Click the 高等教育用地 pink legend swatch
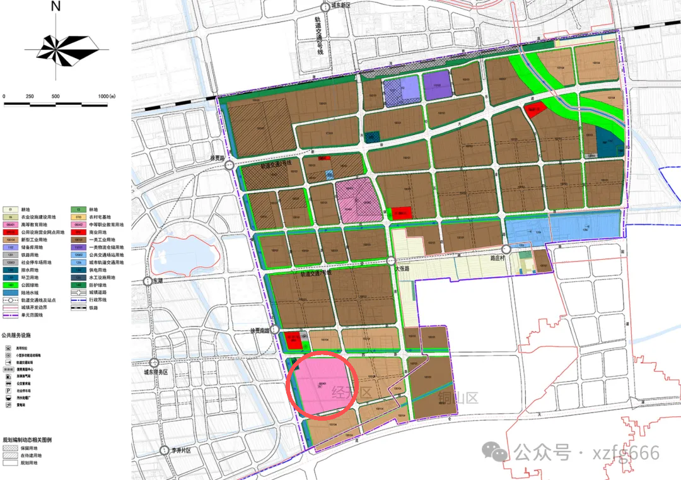The image size is (681, 480). [x=11, y=225]
